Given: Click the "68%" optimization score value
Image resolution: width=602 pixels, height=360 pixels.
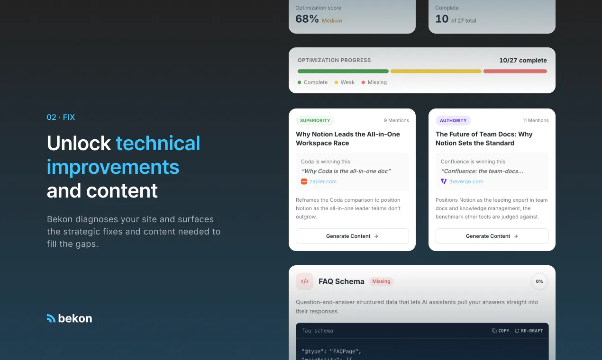Looking at the screenshot, I should tap(307, 19).
